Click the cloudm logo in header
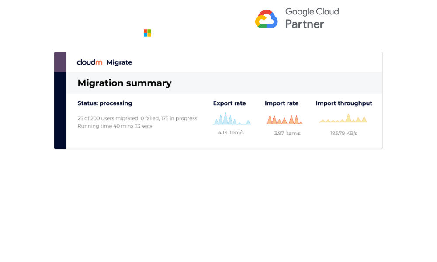 90,62
